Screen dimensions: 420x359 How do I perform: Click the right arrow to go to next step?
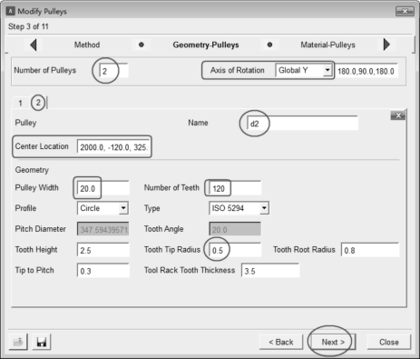[x=386, y=45]
